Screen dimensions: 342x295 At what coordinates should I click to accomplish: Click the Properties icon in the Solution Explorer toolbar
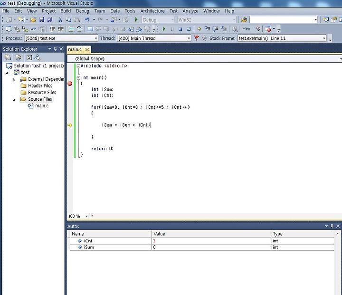click(8, 57)
